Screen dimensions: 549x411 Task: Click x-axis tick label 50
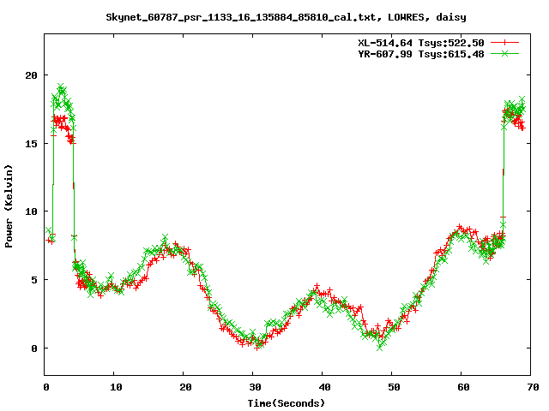click(x=394, y=387)
